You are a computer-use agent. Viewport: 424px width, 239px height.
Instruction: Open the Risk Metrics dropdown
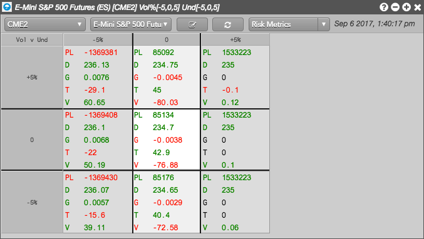289,24
